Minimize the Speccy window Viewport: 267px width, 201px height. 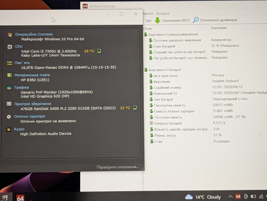(x=107, y=14)
